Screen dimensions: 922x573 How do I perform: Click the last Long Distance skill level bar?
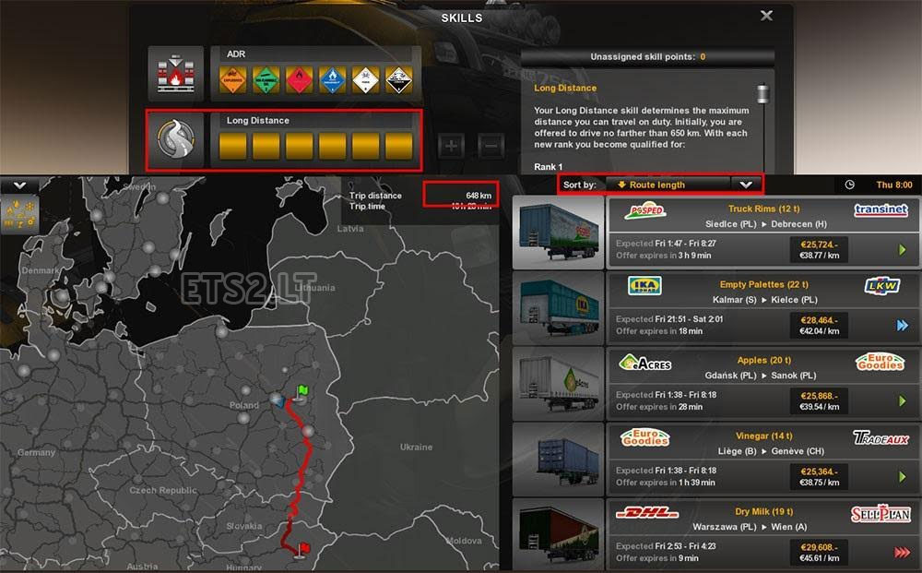(398, 146)
